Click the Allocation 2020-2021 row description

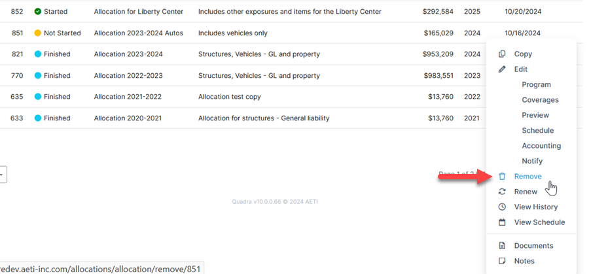click(264, 118)
